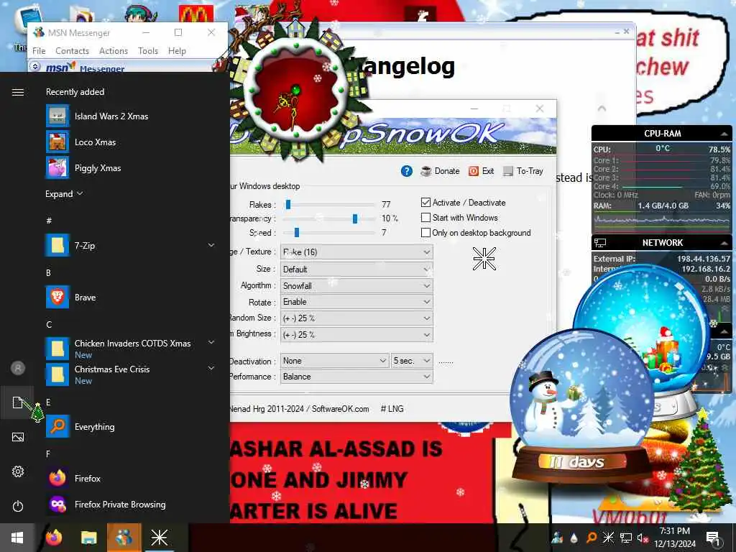
Task: Expand the 7-Zip folder in Start menu
Action: point(211,245)
